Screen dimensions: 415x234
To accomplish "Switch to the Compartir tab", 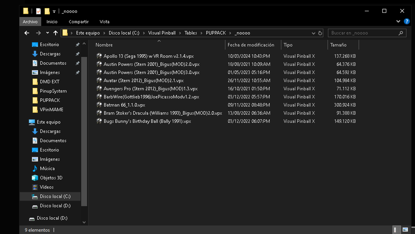I will click(x=78, y=22).
